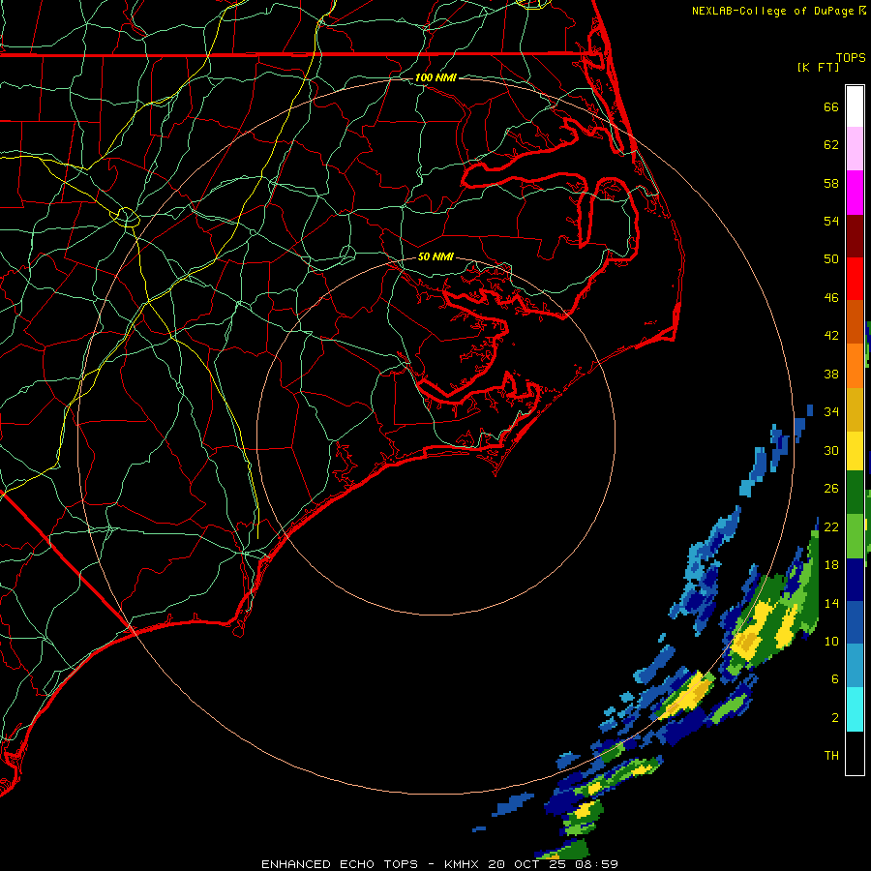Viewport: 871px width, 871px height.
Task: Click the legend value 14
Action: click(831, 603)
